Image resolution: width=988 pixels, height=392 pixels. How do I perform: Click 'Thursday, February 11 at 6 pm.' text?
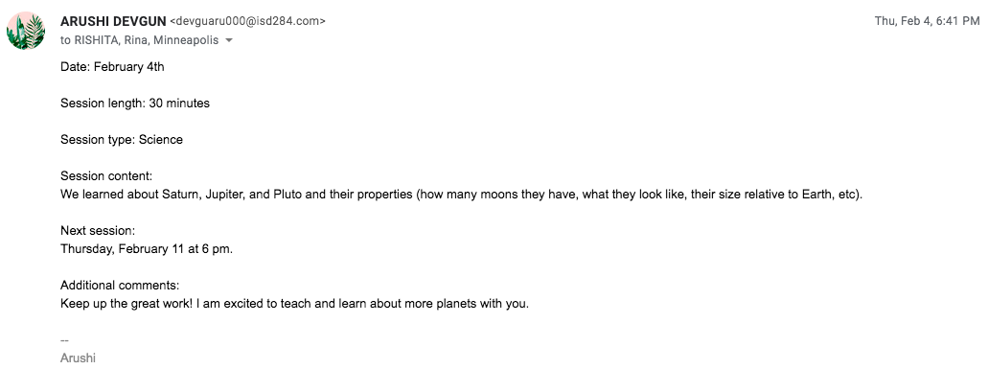pyautogui.click(x=147, y=249)
